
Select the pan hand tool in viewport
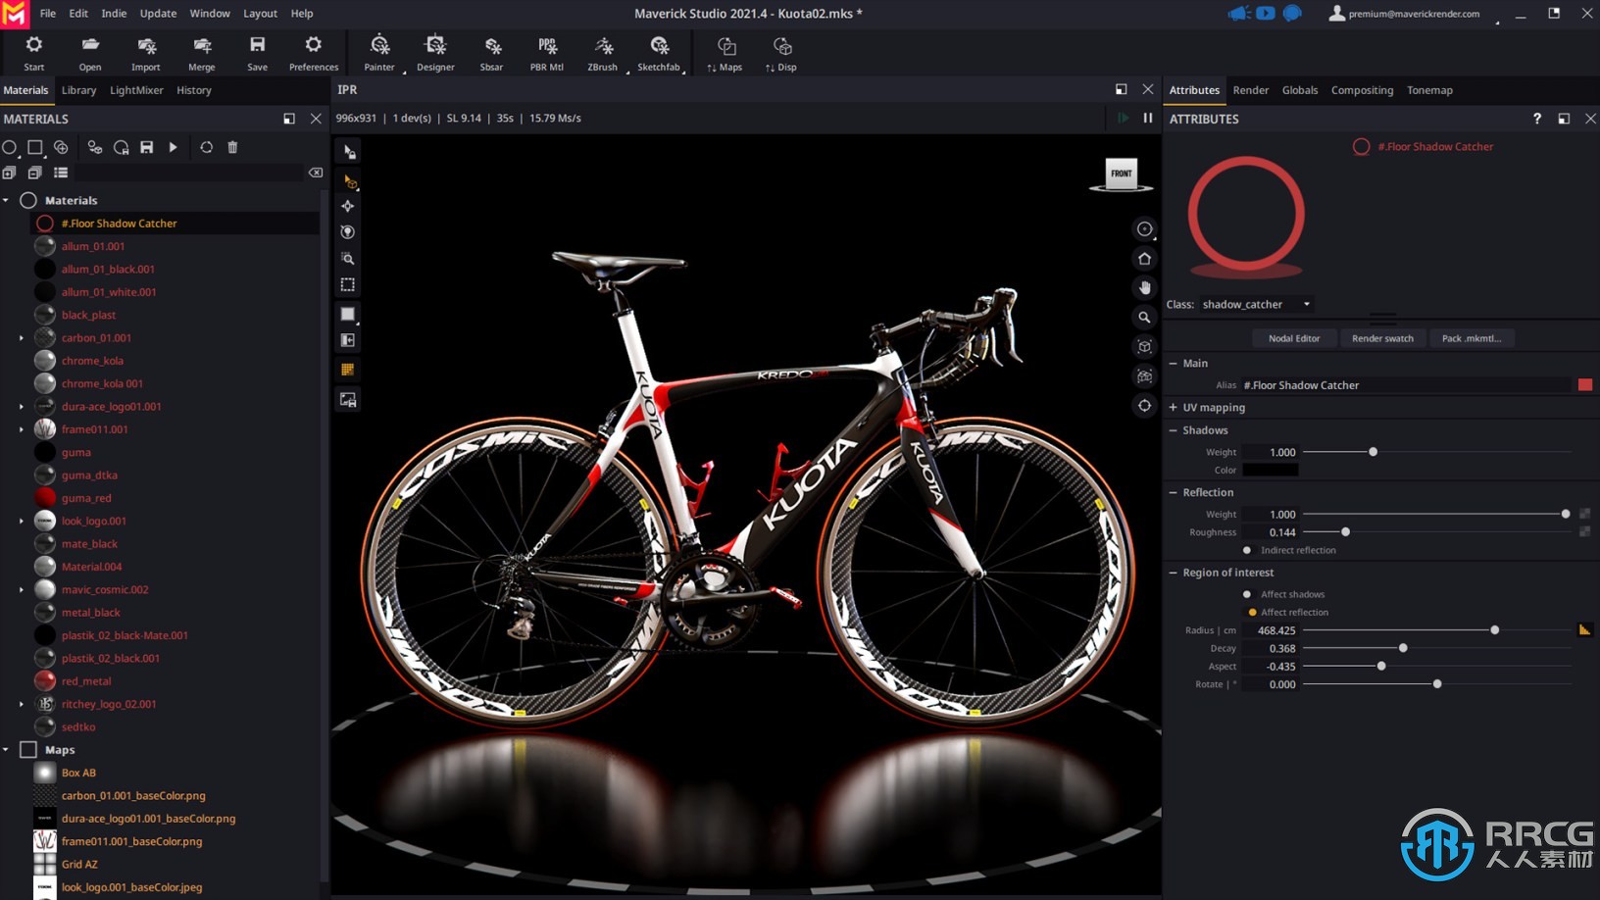tap(1144, 288)
